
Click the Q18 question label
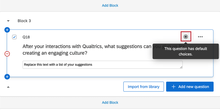pyautogui.click(x=26, y=37)
